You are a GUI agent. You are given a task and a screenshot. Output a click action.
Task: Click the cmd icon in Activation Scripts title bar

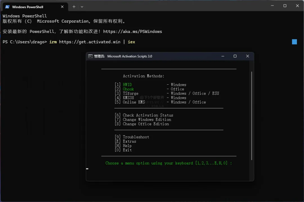90,56
